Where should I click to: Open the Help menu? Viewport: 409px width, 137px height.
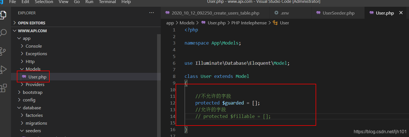(x=126, y=2)
